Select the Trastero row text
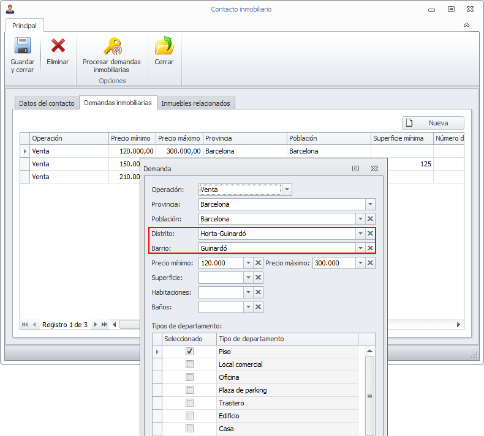 tap(231, 403)
